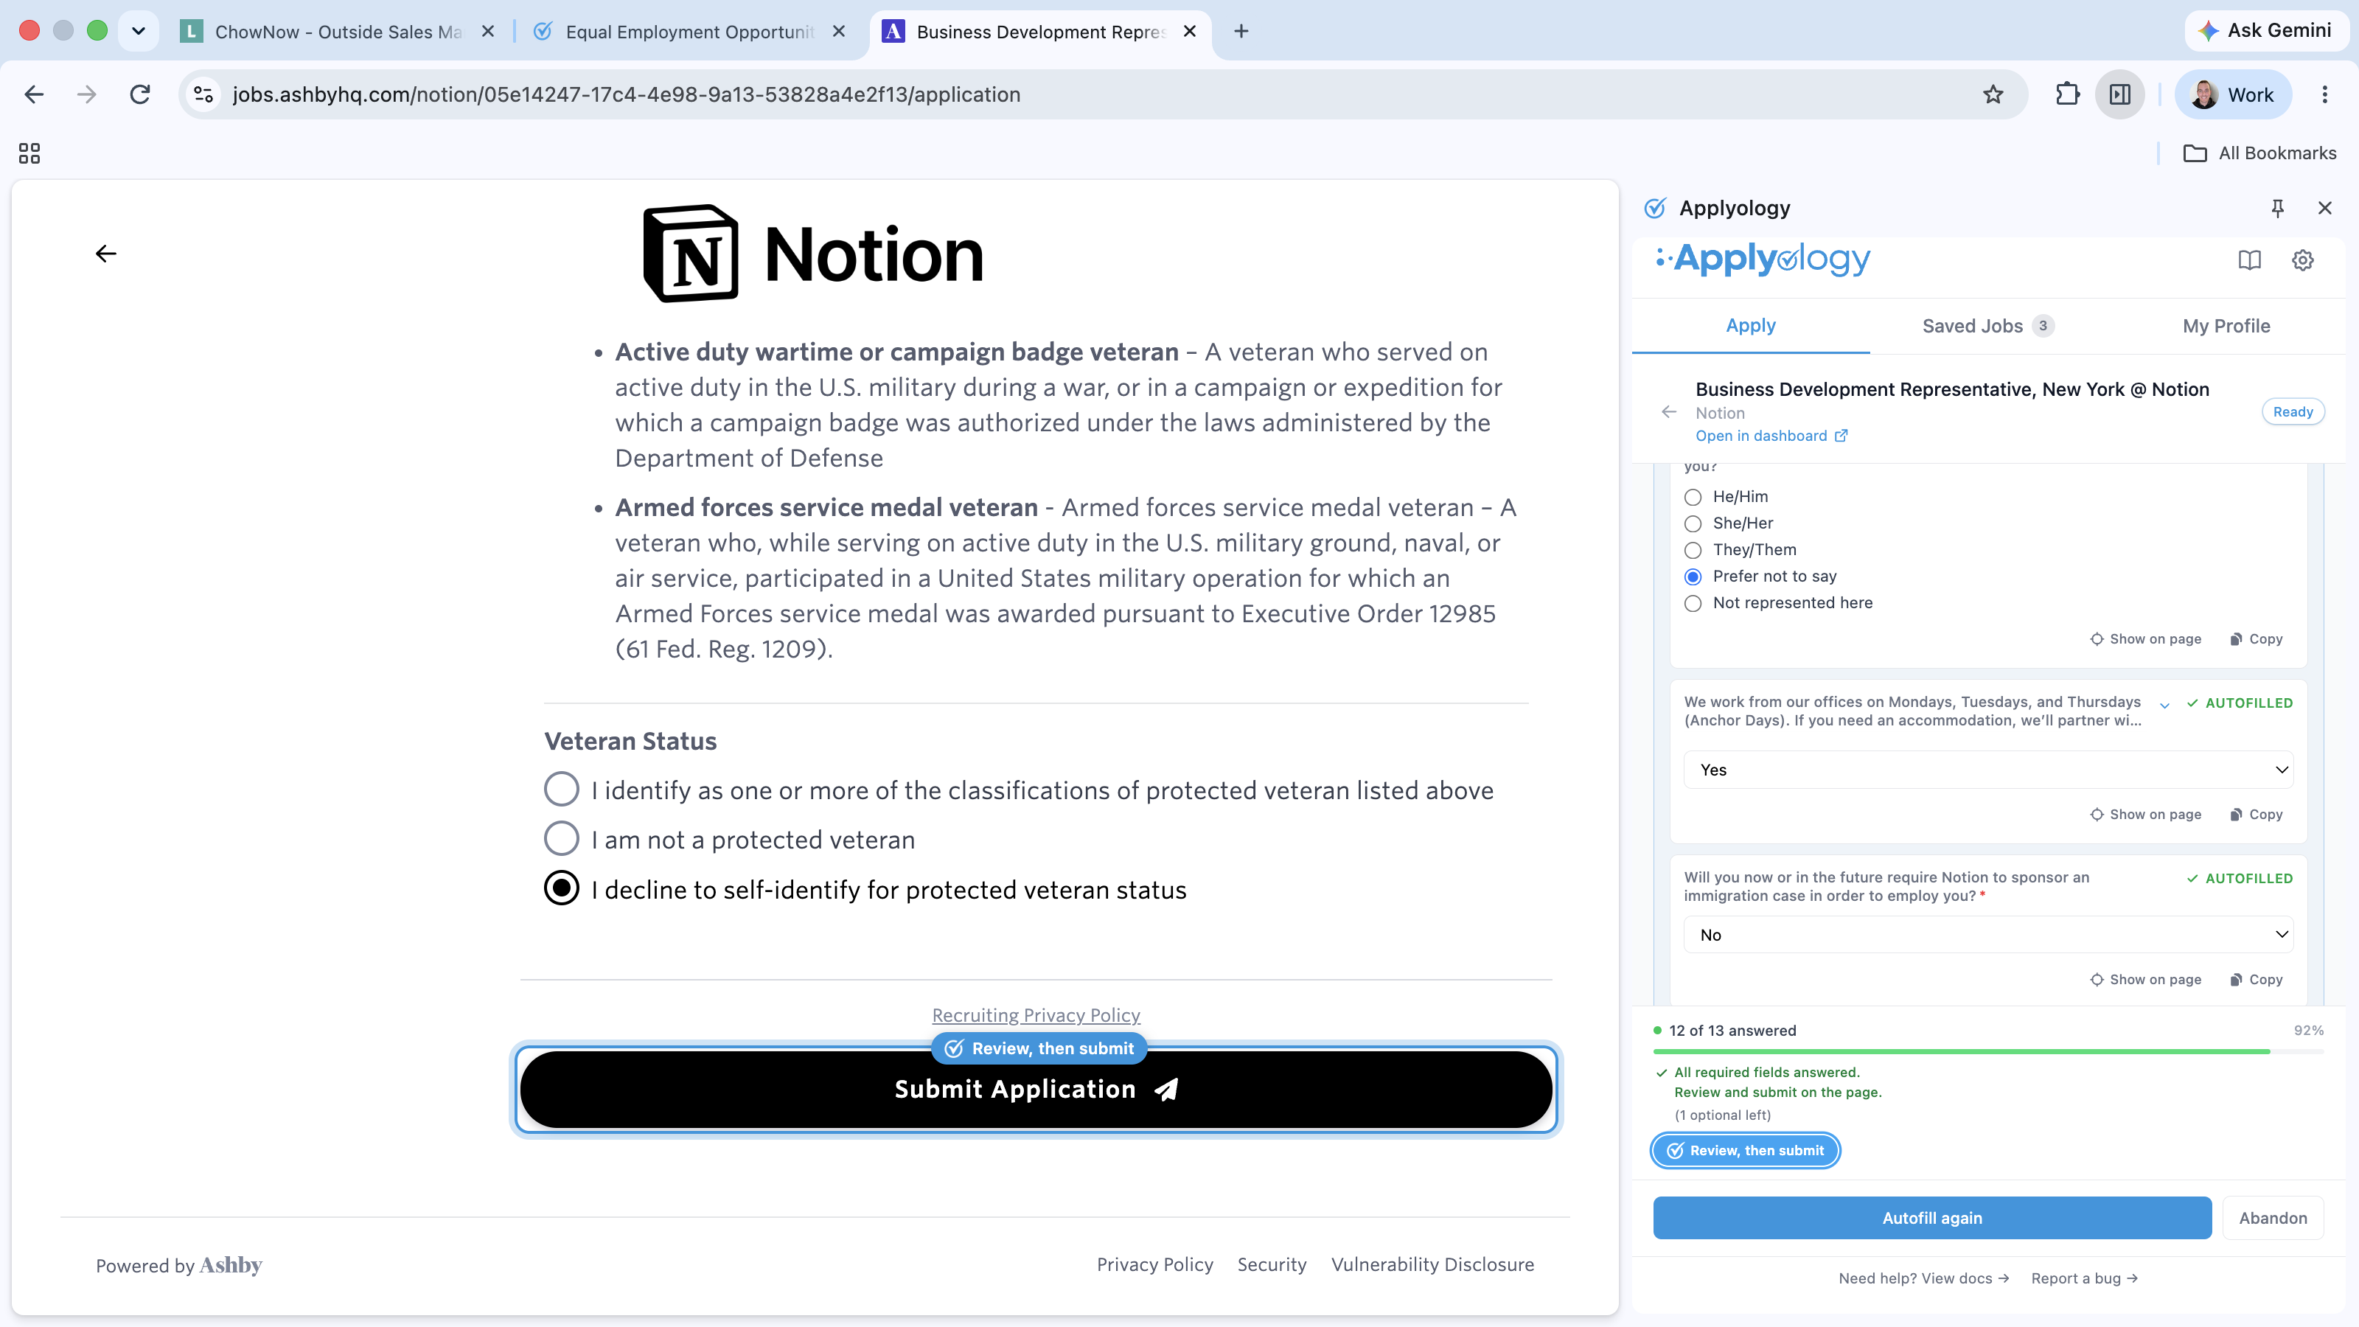2359x1327 pixels.
Task: Open the tab search dropdown arrow
Action: point(139,31)
